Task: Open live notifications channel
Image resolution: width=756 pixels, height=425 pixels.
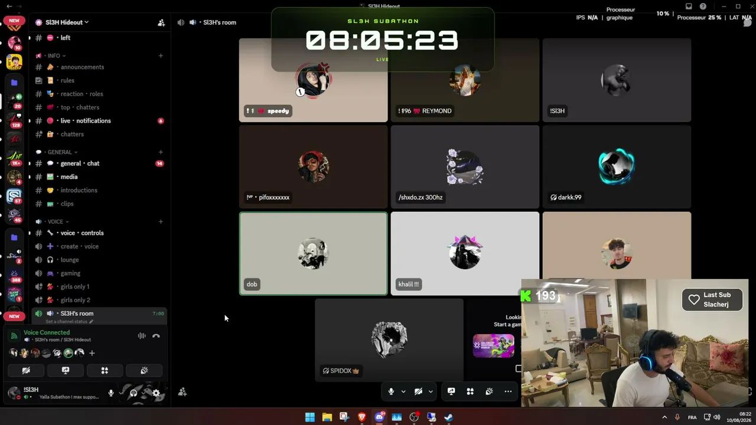Action: click(99, 120)
